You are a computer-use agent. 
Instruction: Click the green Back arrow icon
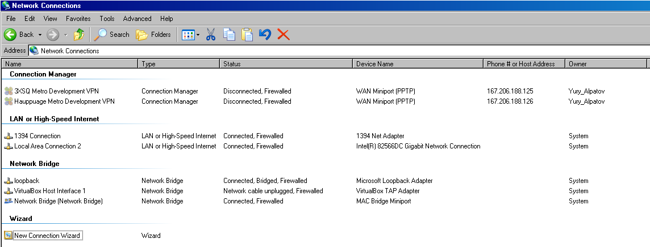(x=10, y=35)
